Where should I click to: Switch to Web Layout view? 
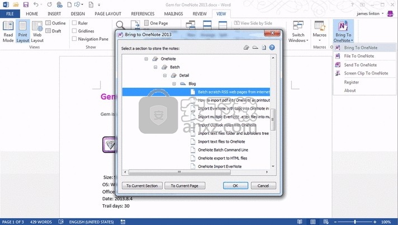37,31
